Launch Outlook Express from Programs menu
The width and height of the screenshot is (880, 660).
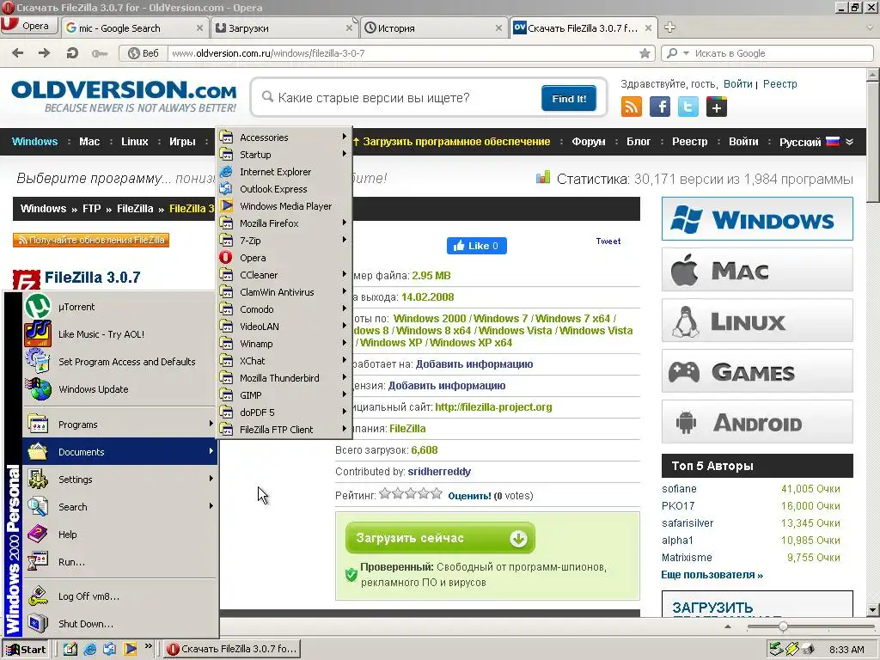[284, 189]
